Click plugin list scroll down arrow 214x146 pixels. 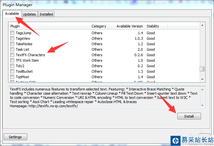click(x=202, y=79)
